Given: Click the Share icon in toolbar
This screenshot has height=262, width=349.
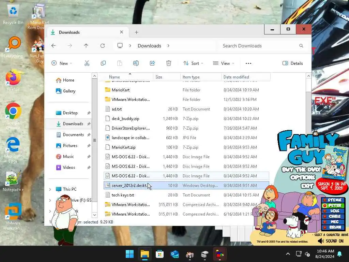Looking at the screenshot, I should click(x=152, y=63).
